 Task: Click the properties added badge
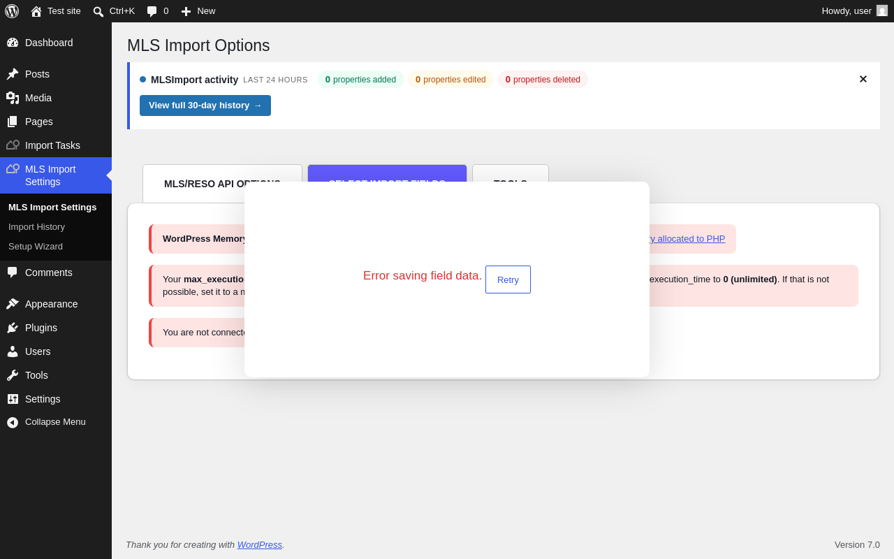360,80
